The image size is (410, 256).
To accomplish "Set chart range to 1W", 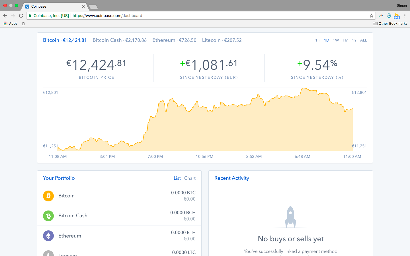I will [336, 40].
